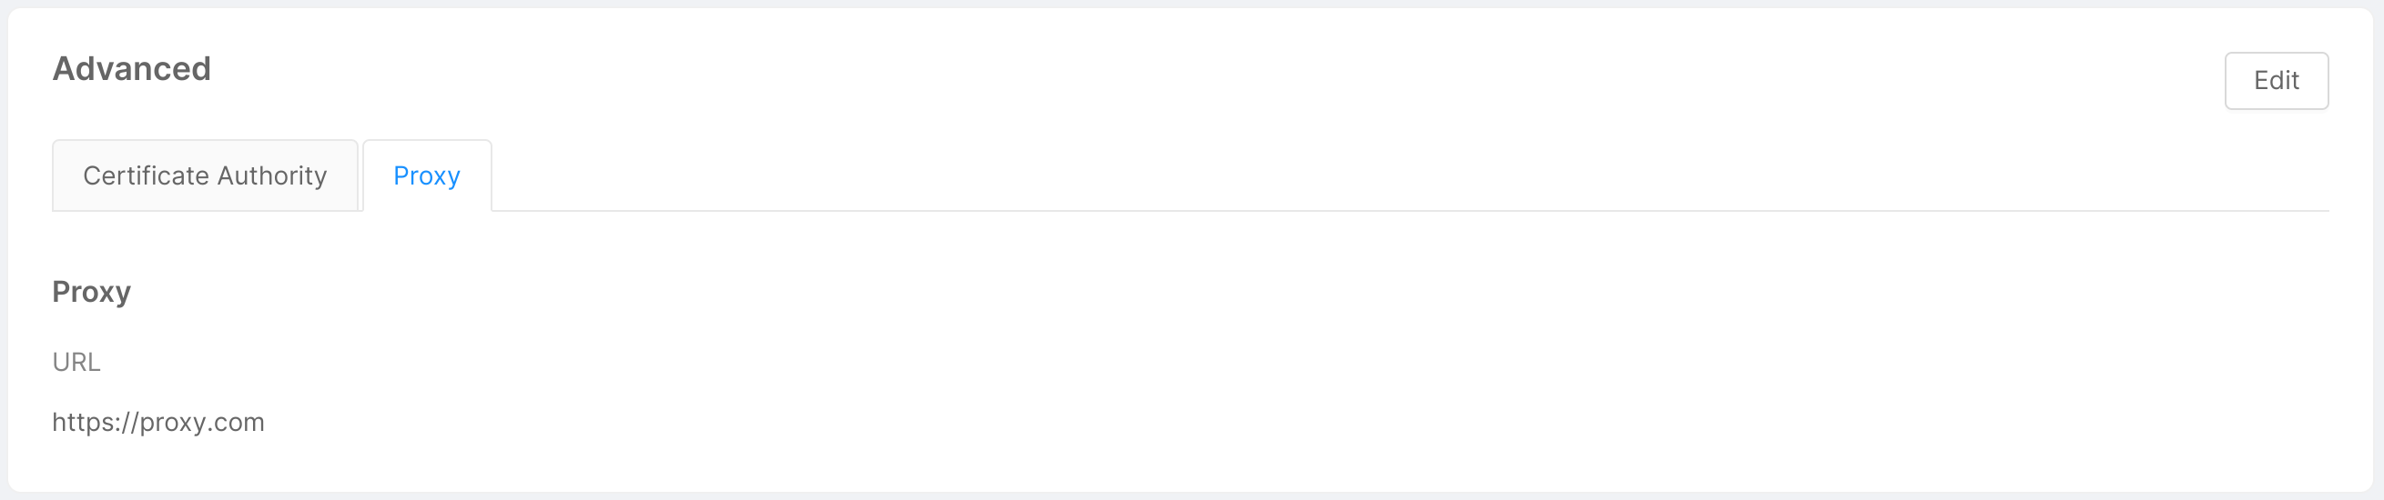Image resolution: width=2384 pixels, height=500 pixels.
Task: Select the Proxy tab
Action: click(x=427, y=175)
